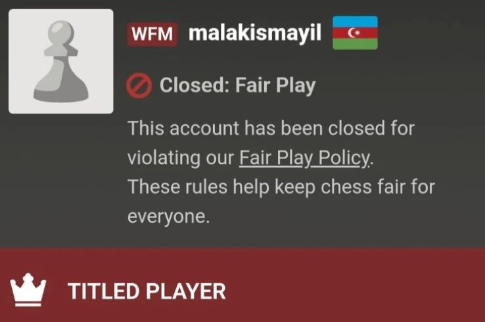The height and width of the screenshot is (322, 485).
Task: Select the TITLED PLAYER label
Action: coord(147,291)
